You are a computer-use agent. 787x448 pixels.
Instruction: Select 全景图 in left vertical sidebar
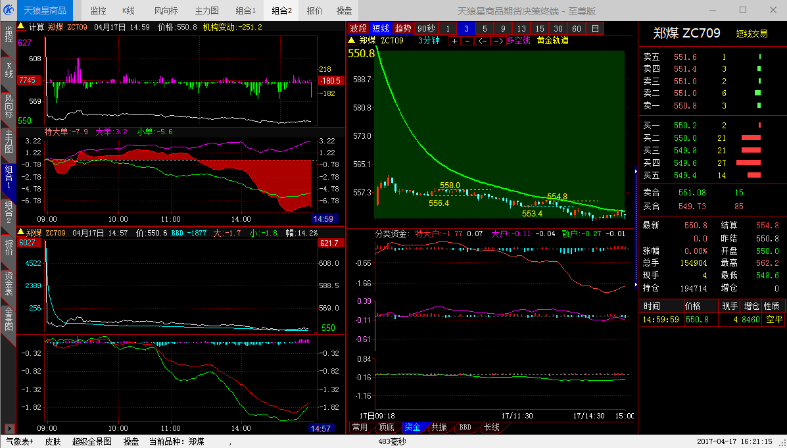[9, 319]
